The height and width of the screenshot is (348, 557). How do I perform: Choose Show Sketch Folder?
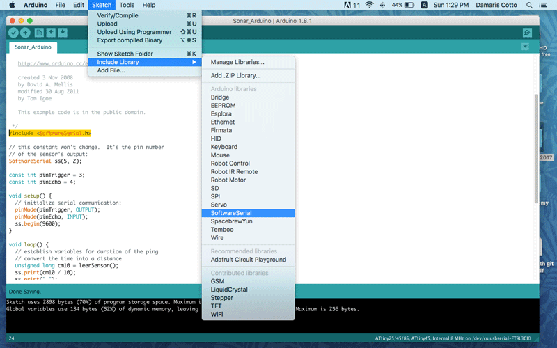click(145, 54)
